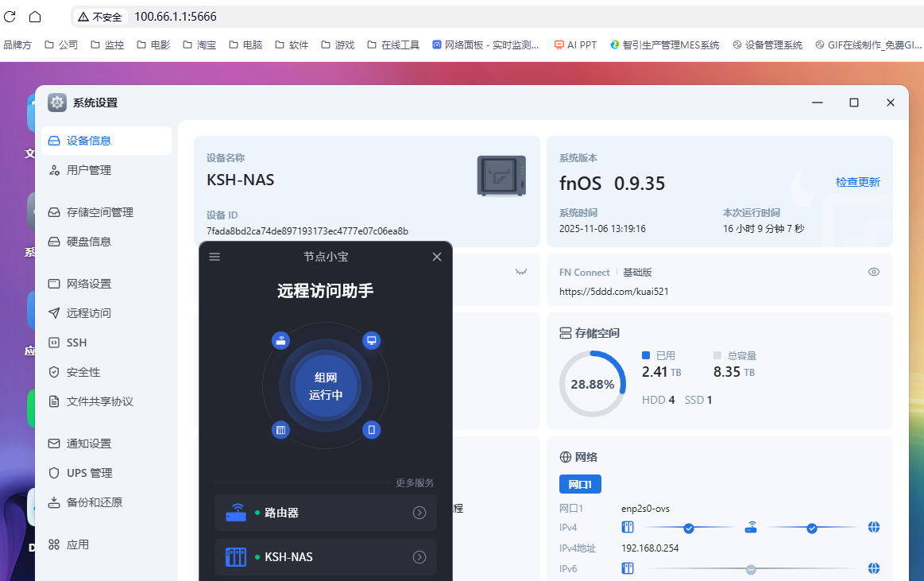Click the 路由器 router icon in list
The image size is (924, 581).
(236, 513)
